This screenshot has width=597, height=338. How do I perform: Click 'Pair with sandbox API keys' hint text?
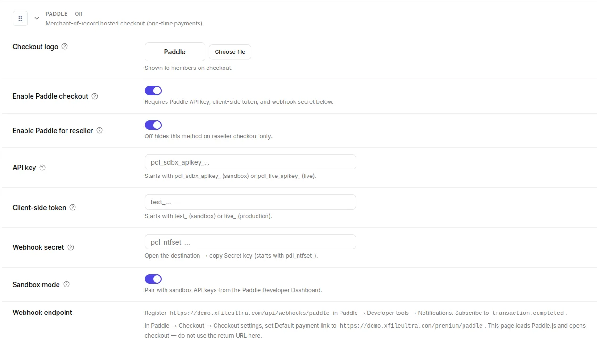pyautogui.click(x=233, y=290)
